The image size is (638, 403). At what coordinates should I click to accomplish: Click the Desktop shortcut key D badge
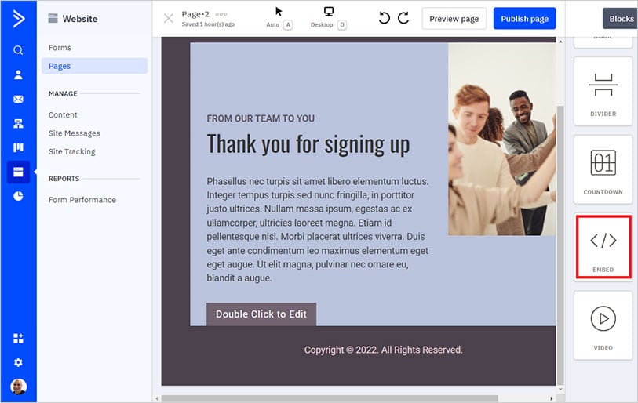(342, 25)
